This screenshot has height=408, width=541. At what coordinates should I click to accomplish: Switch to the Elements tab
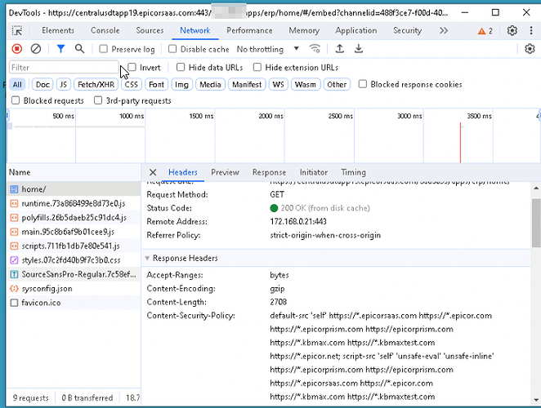(x=58, y=31)
